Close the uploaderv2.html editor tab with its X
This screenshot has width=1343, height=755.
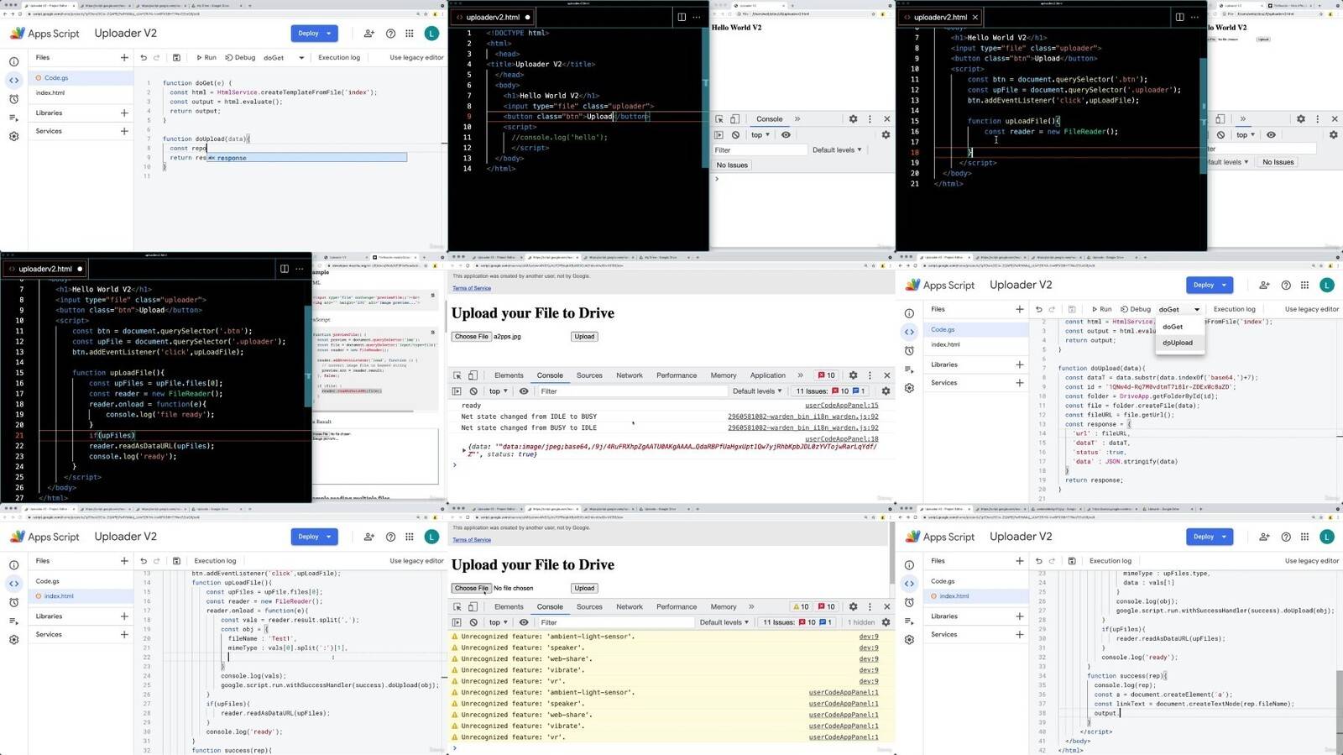pos(975,17)
